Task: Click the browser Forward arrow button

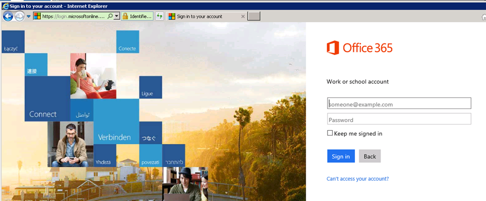Action: [x=19, y=16]
